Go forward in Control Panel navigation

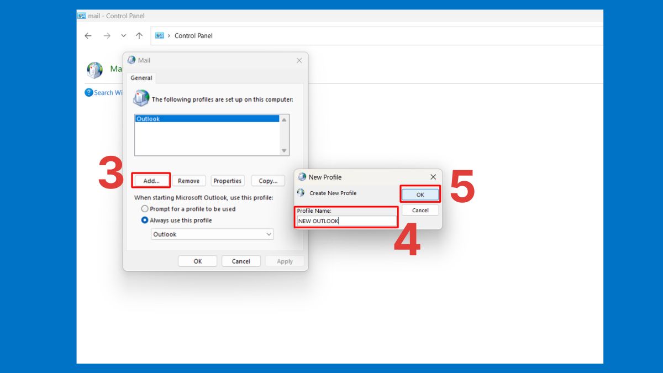(107, 36)
